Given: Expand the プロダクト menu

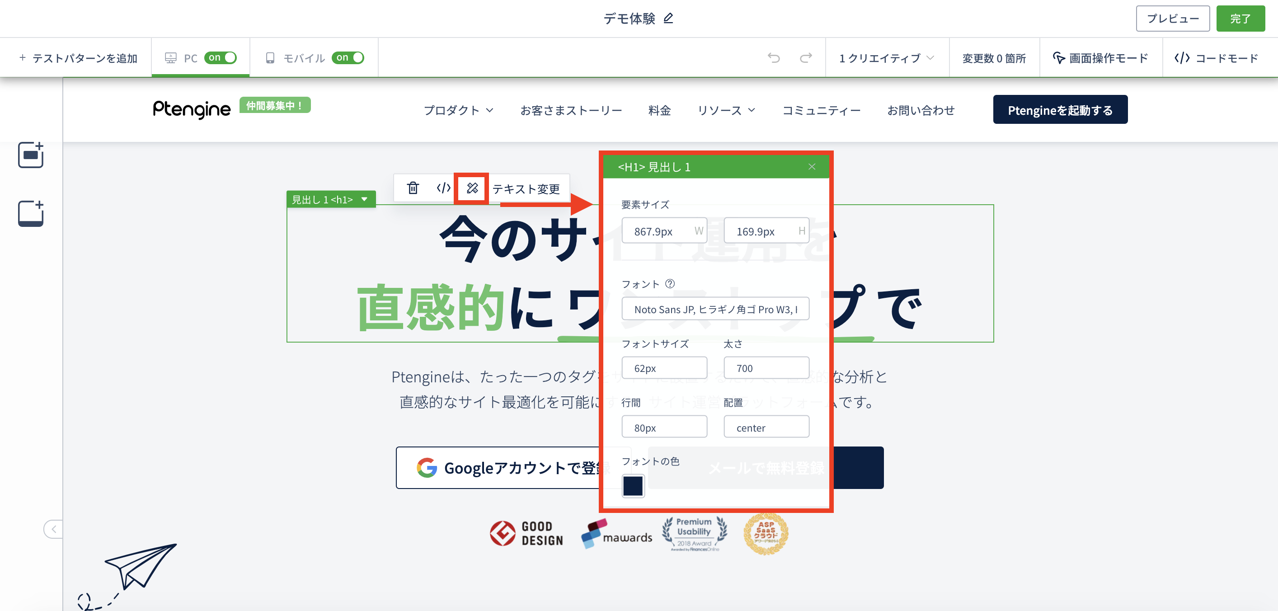Looking at the screenshot, I should [458, 110].
